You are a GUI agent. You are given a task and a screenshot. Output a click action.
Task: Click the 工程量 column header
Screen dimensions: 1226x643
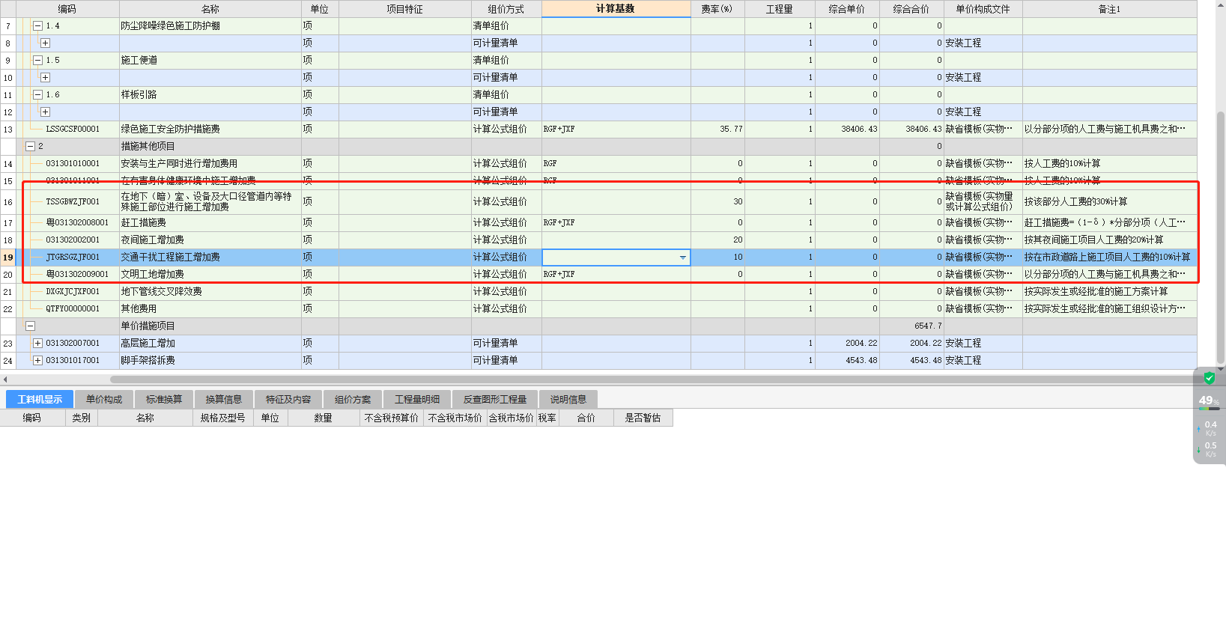tap(780, 9)
